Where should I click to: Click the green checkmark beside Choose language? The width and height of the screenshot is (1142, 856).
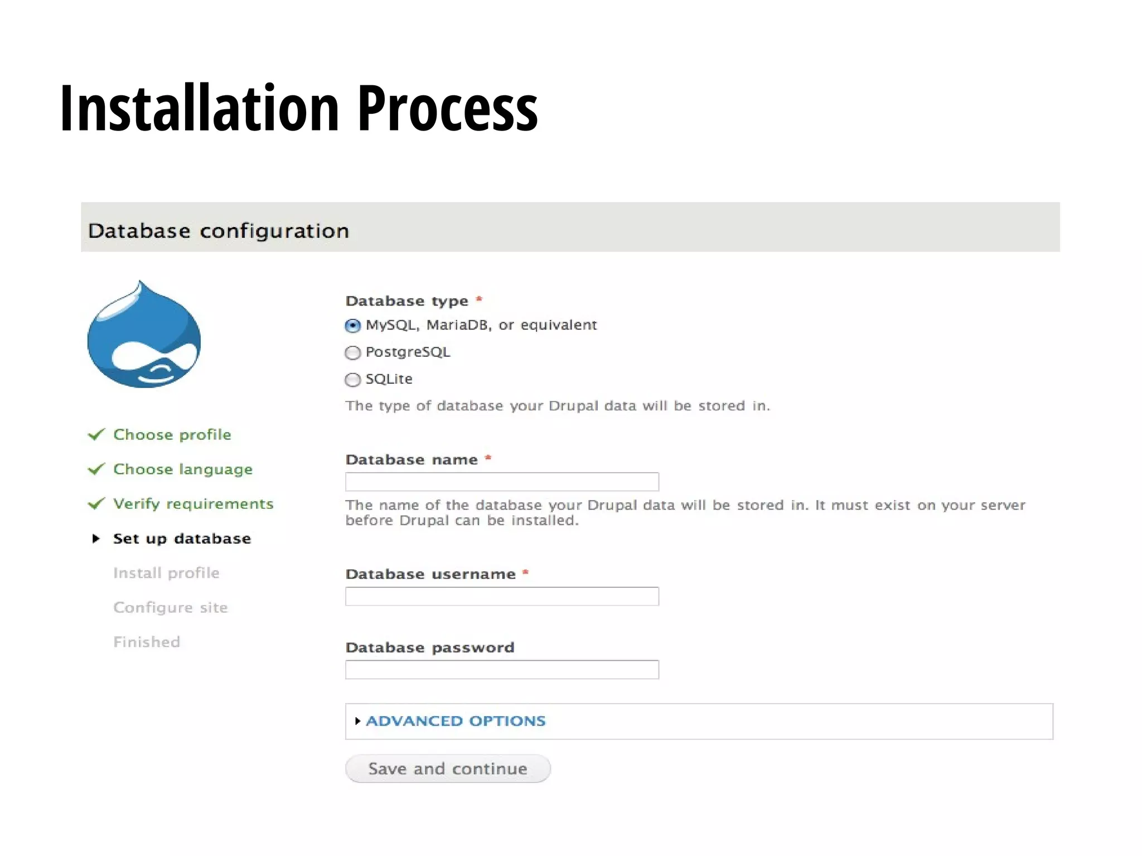click(96, 469)
